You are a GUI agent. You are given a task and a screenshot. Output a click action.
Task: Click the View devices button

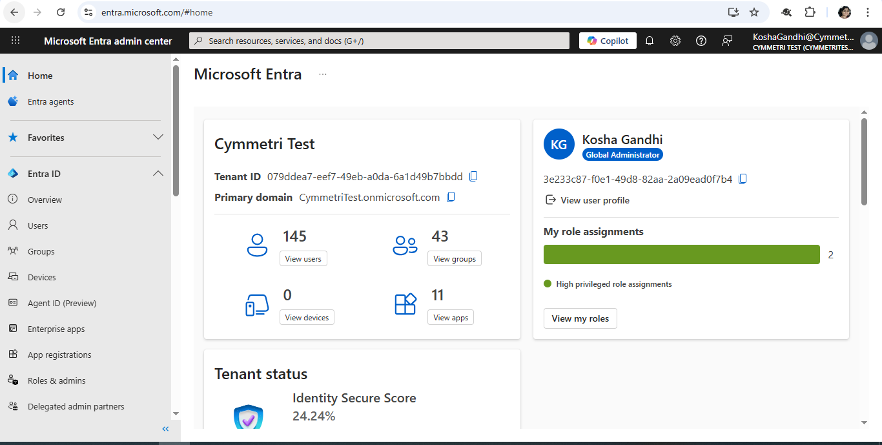click(307, 317)
